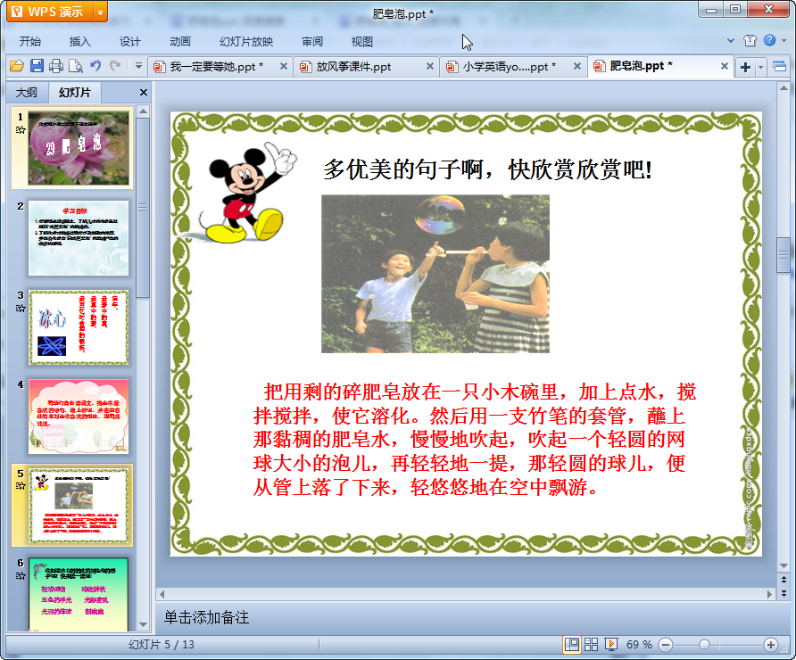Image resolution: width=796 pixels, height=660 pixels.
Task: Select slide 4 pink cloud thumbnail
Action: coord(79,417)
